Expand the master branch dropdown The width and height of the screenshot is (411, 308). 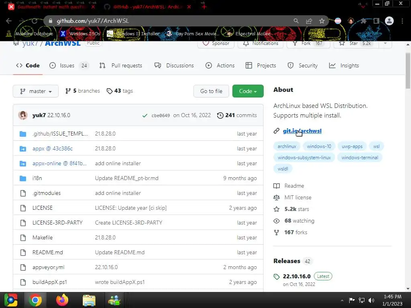(36, 91)
